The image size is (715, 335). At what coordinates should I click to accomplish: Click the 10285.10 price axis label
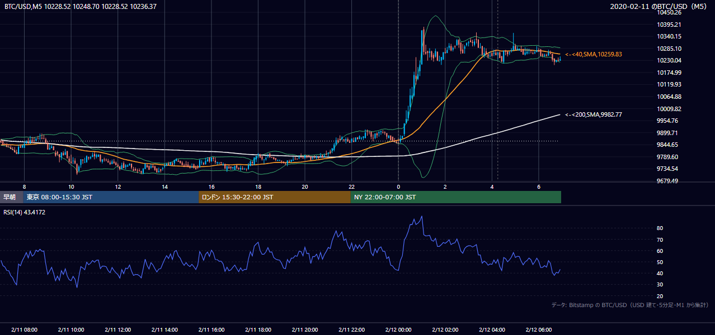[669, 49]
